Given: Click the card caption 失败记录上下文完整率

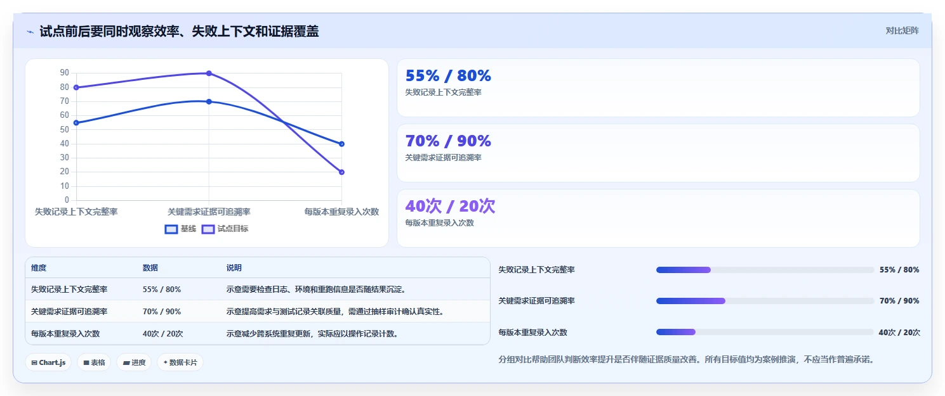Looking at the screenshot, I should pyautogui.click(x=443, y=93).
